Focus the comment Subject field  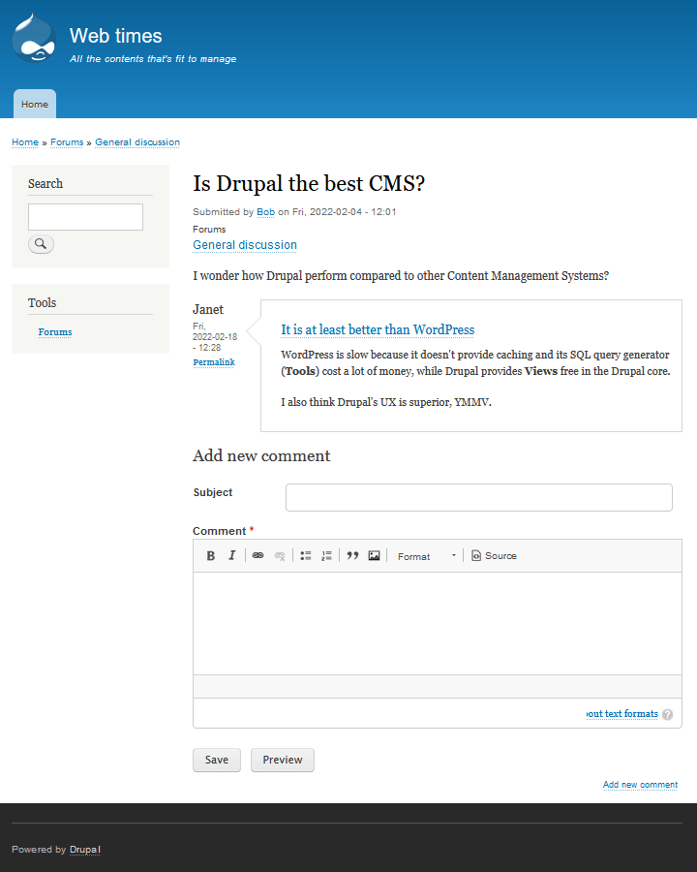[478, 497]
